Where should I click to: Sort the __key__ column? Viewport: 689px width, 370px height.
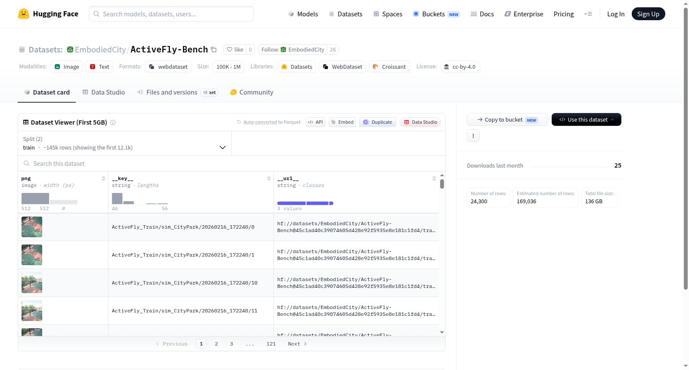pyautogui.click(x=269, y=178)
